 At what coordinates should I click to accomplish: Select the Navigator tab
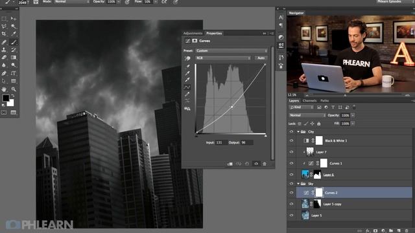(296, 13)
